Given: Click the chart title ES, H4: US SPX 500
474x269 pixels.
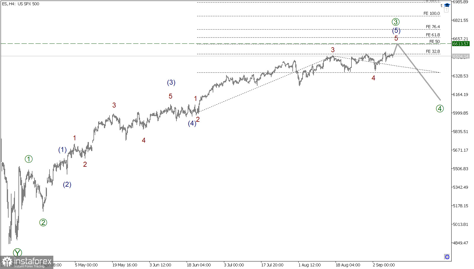Looking at the screenshot, I should click(x=20, y=4).
